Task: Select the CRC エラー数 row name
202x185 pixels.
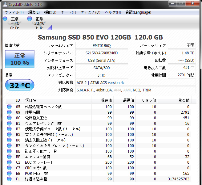Action: click(36, 168)
